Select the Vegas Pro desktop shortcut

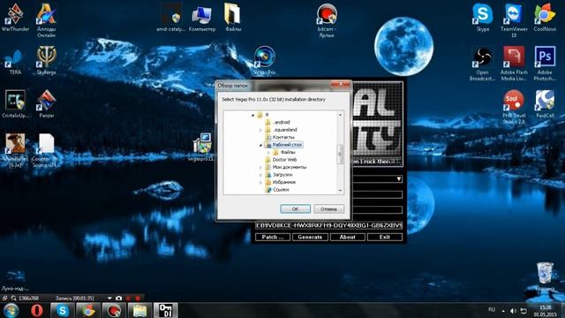(265, 61)
